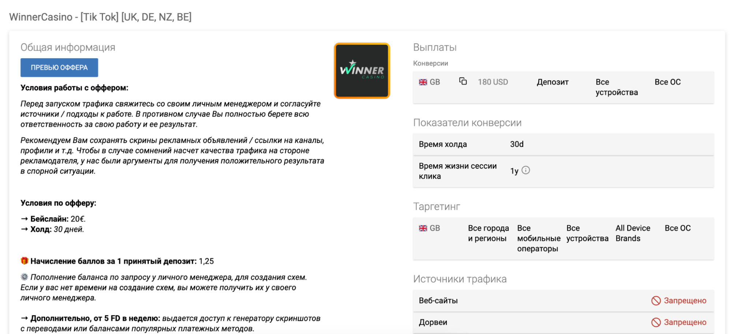The image size is (732, 334).
Task: Click the Условия по офферу heading
Action: (58, 203)
